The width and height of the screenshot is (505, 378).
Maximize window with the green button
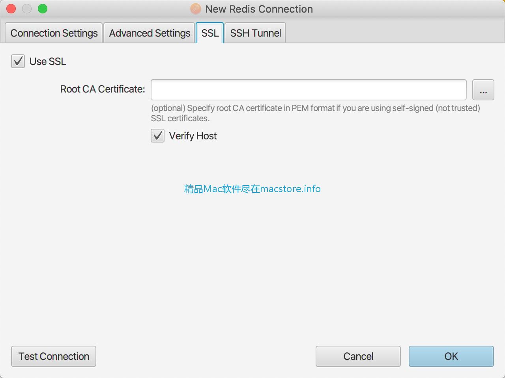(43, 9)
